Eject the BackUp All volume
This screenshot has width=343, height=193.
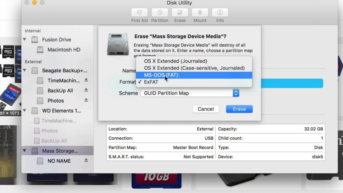pyautogui.click(x=86, y=90)
